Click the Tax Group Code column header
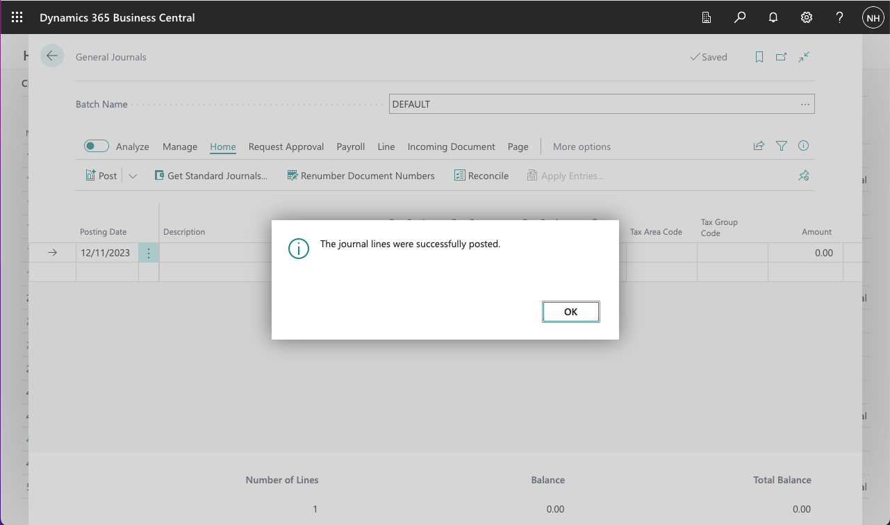This screenshot has width=890, height=525. (719, 228)
